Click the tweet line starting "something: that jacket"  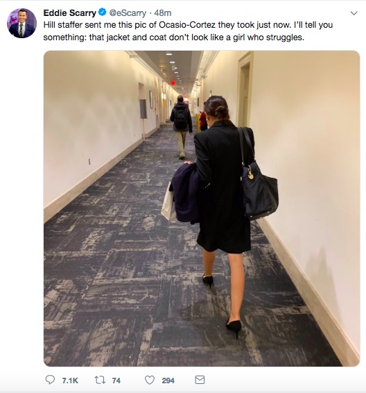pyautogui.click(x=173, y=37)
